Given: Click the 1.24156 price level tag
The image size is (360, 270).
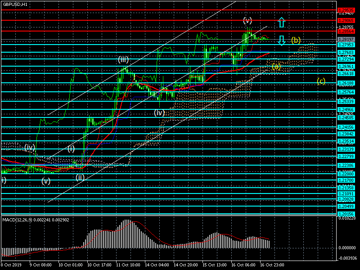Looking at the screenshot, I should point(346,127).
